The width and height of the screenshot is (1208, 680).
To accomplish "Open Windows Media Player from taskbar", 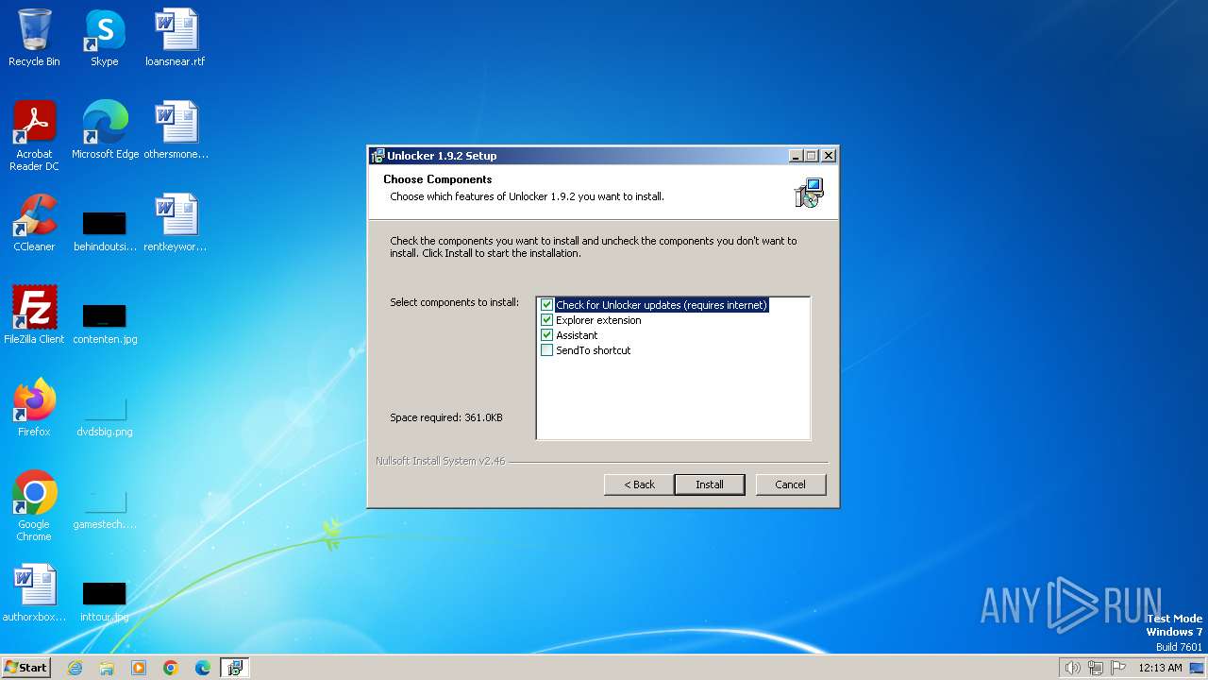I will 139,668.
